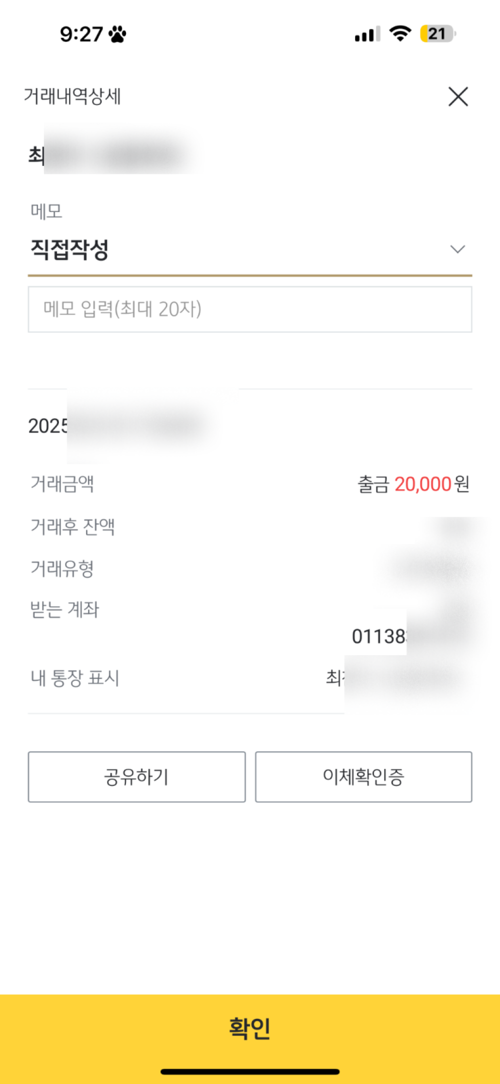Tap the Wi-Fi status icon
Image resolution: width=500 pixels, height=1084 pixels.
(x=400, y=33)
